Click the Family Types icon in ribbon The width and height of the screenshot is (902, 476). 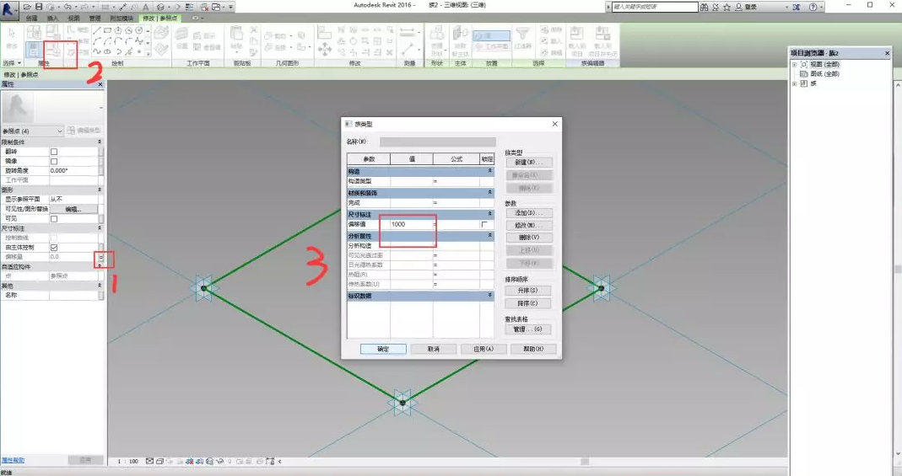click(x=53, y=51)
